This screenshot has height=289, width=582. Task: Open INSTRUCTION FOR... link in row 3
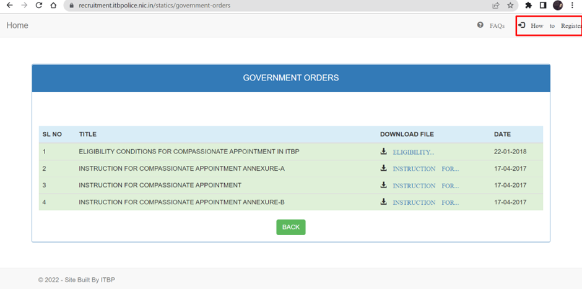pyautogui.click(x=425, y=186)
